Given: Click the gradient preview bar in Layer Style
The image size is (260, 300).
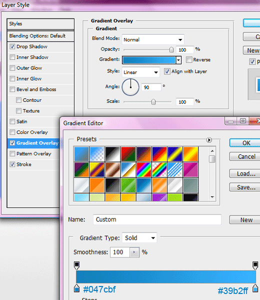Looking at the screenshot, I should click(149, 60).
